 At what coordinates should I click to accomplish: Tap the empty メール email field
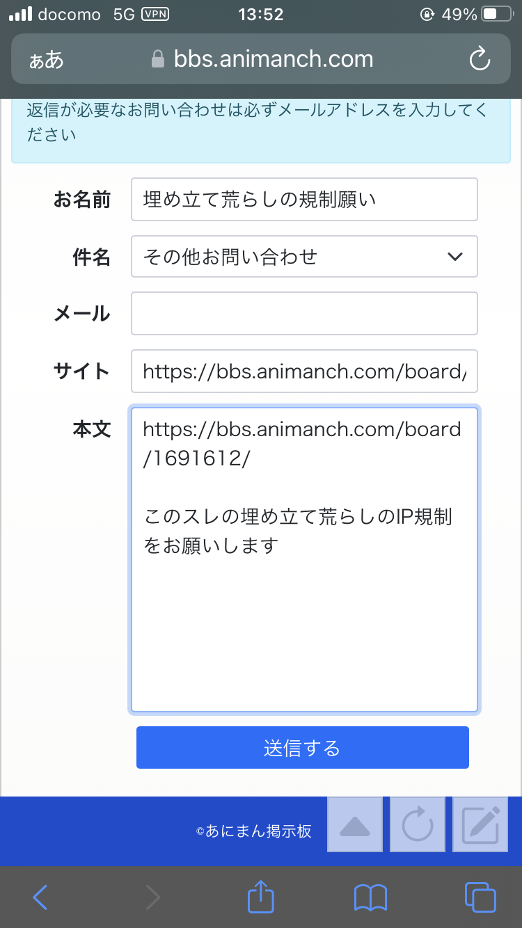(304, 313)
